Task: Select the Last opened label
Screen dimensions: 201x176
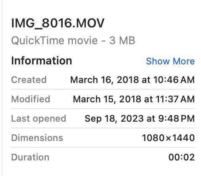Action: pos(39,119)
